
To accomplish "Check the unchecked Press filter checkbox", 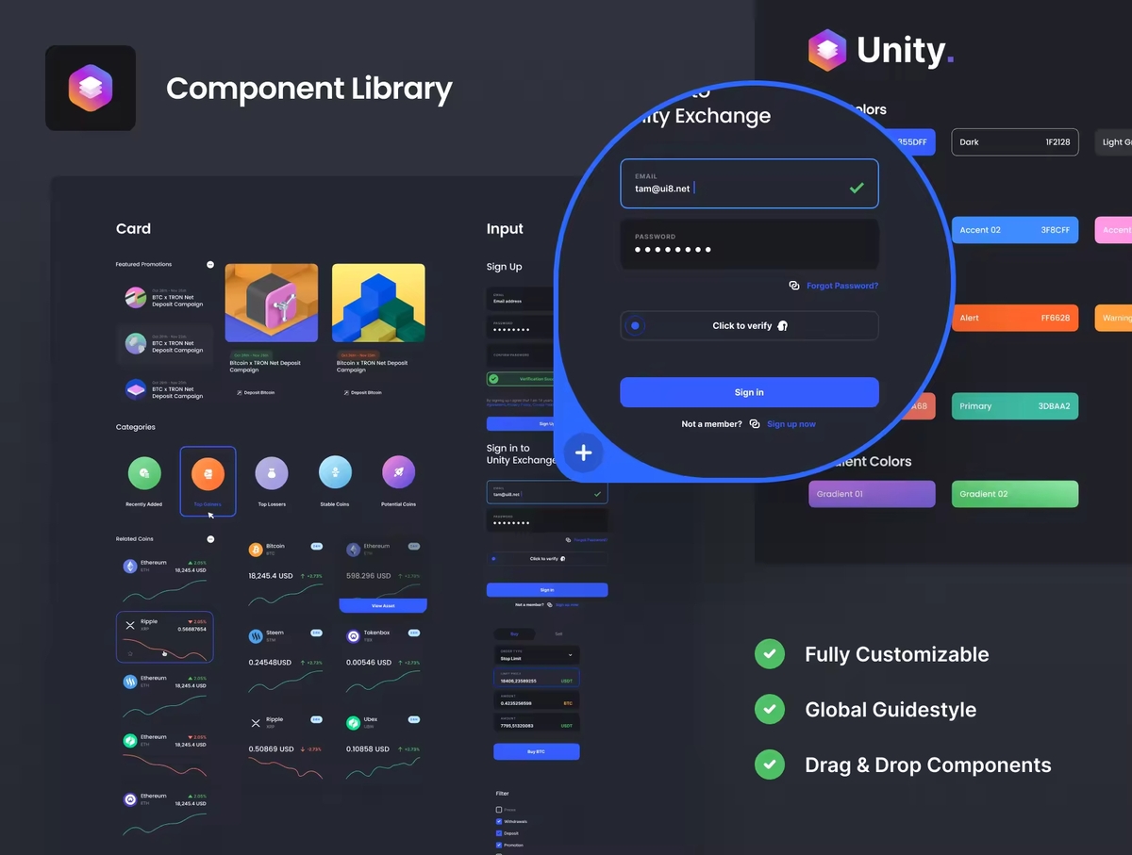I will (499, 810).
